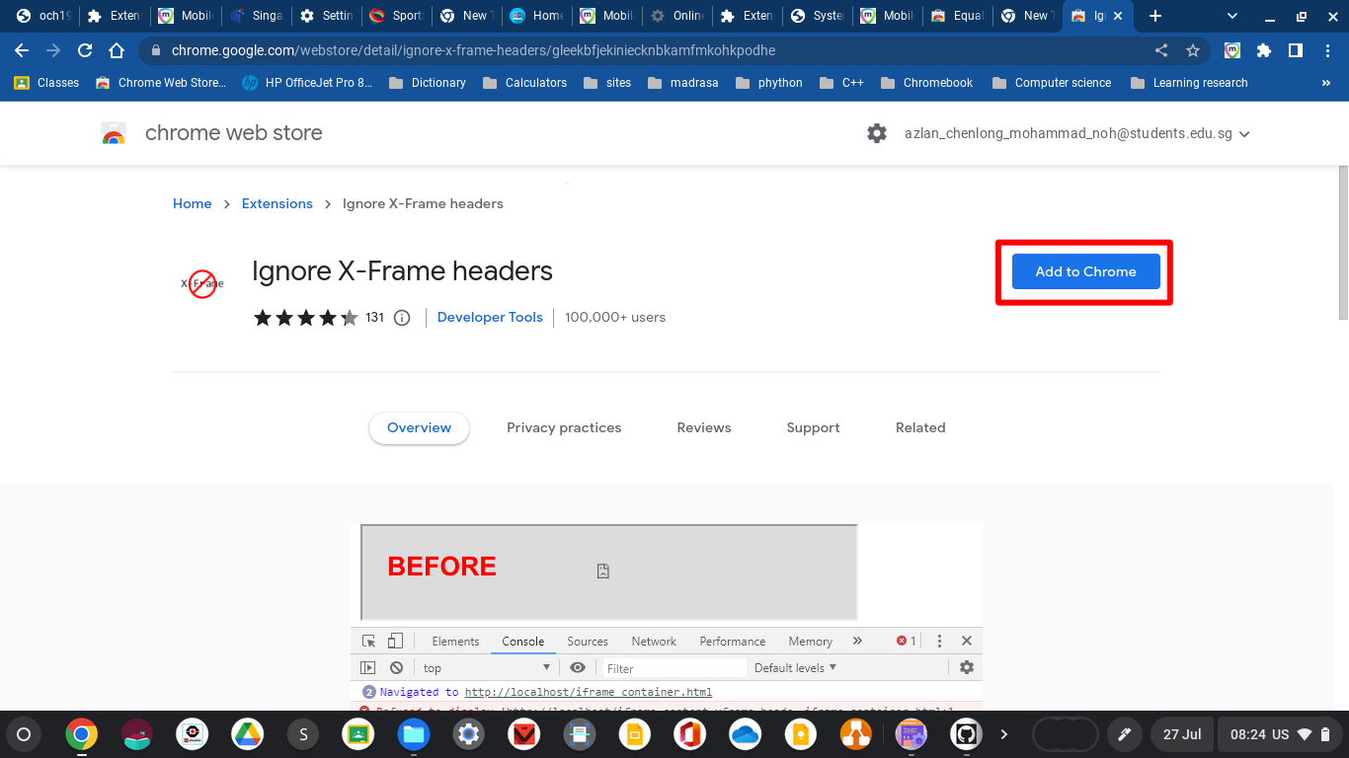Switch to Privacy practices tab
The height and width of the screenshot is (758, 1349).
564,427
